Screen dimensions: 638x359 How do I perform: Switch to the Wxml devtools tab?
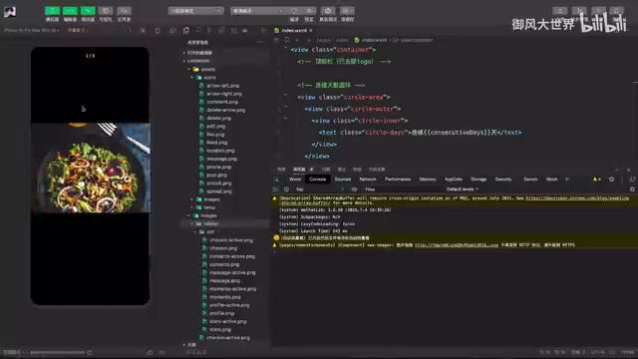click(x=295, y=179)
